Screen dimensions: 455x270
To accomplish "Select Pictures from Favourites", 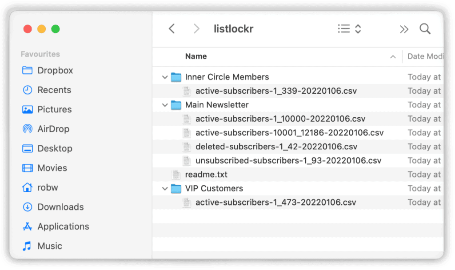I will point(54,109).
